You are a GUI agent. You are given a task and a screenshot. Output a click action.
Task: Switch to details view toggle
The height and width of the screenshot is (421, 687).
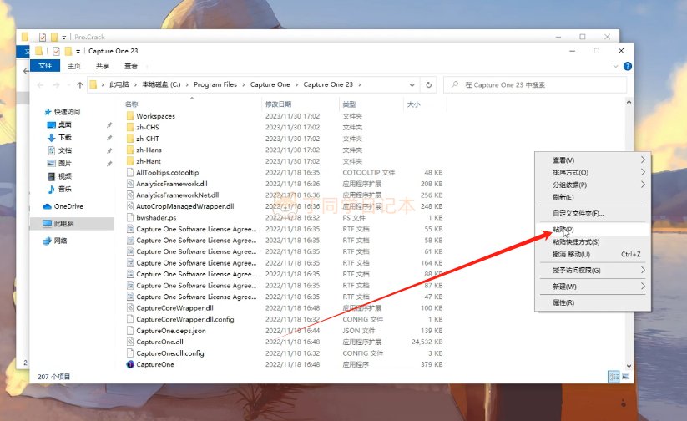click(614, 376)
